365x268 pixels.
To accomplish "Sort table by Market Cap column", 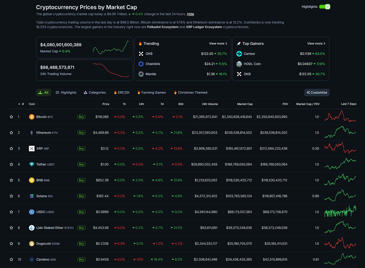I will 245,104.
